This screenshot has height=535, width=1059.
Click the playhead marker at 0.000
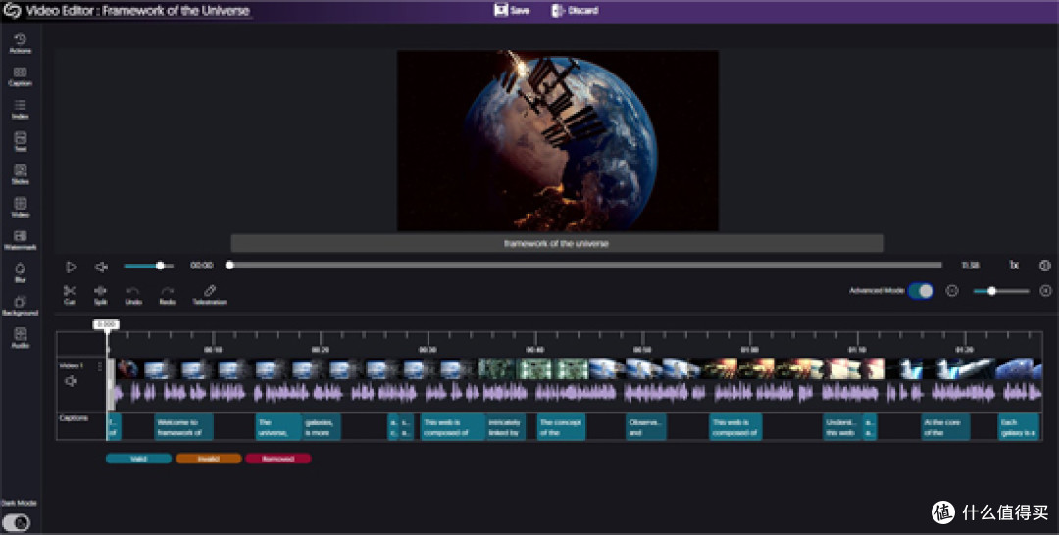click(106, 325)
